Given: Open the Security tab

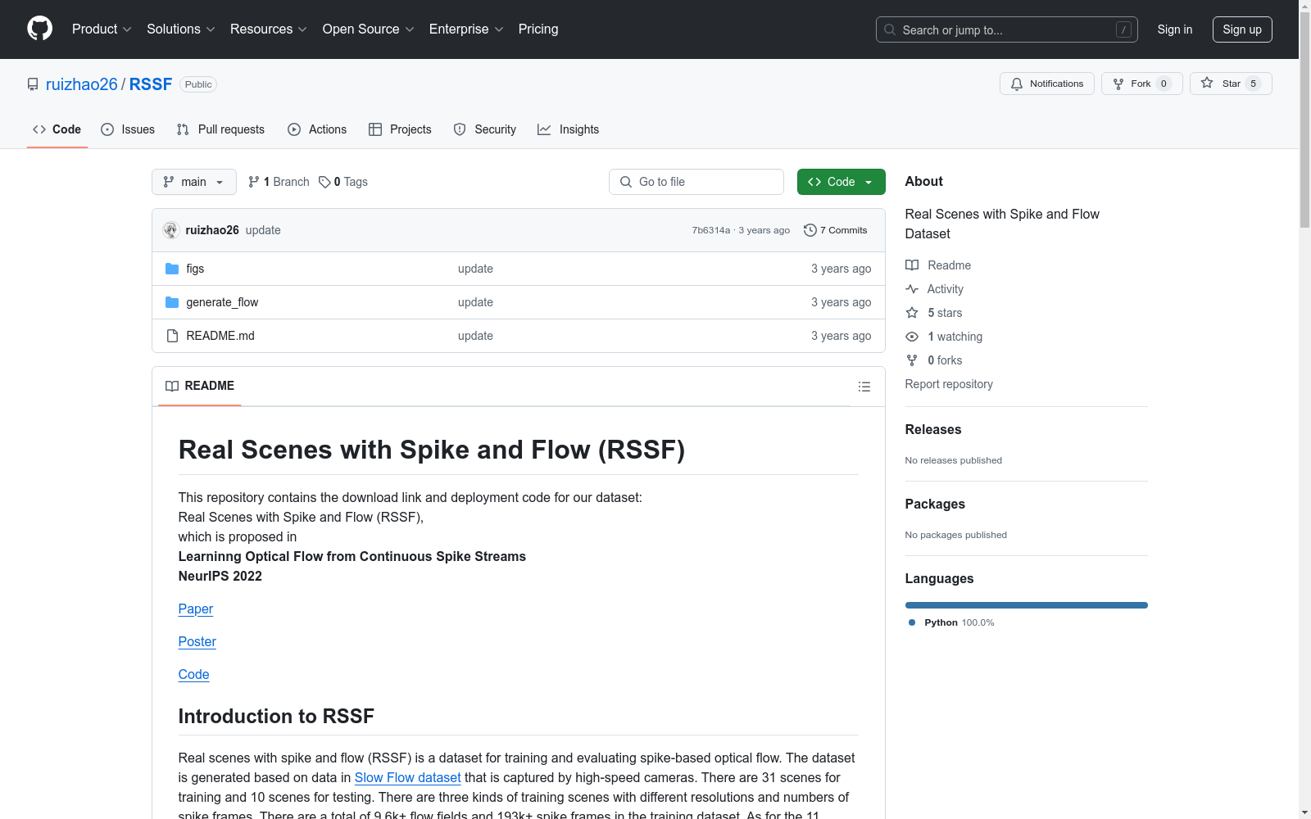Looking at the screenshot, I should point(485,129).
